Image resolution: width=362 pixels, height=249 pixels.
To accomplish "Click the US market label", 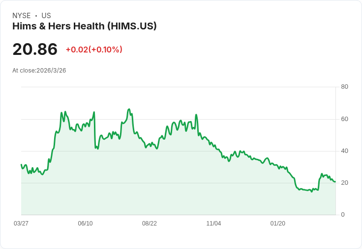I will [46, 16].
